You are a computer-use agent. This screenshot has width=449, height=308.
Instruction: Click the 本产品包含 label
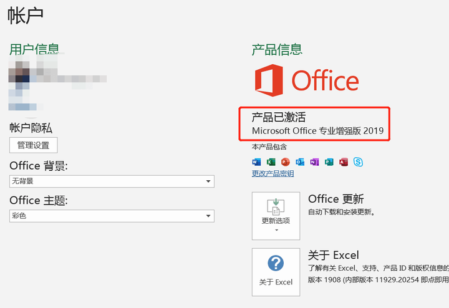pos(269,147)
